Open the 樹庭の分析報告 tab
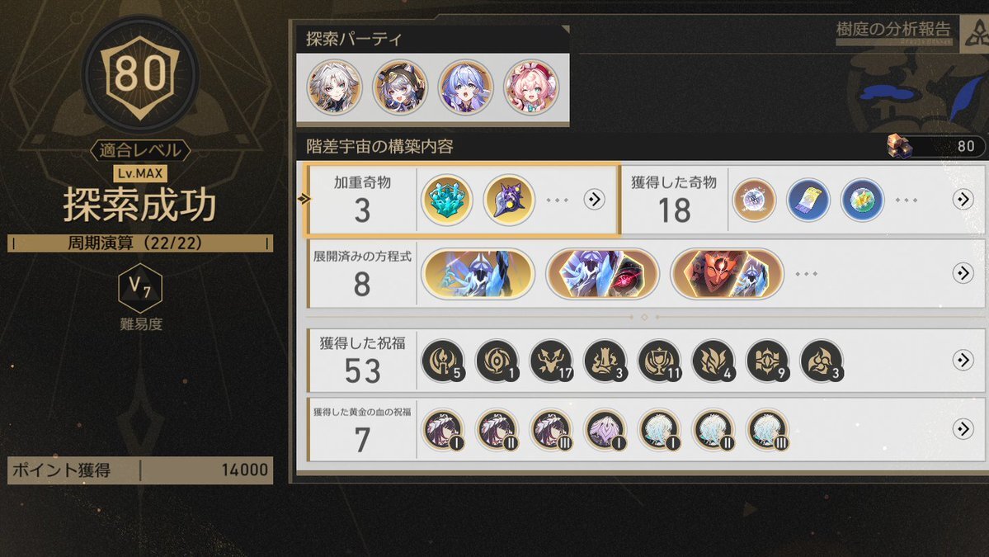The height and width of the screenshot is (557, 989). click(892, 30)
